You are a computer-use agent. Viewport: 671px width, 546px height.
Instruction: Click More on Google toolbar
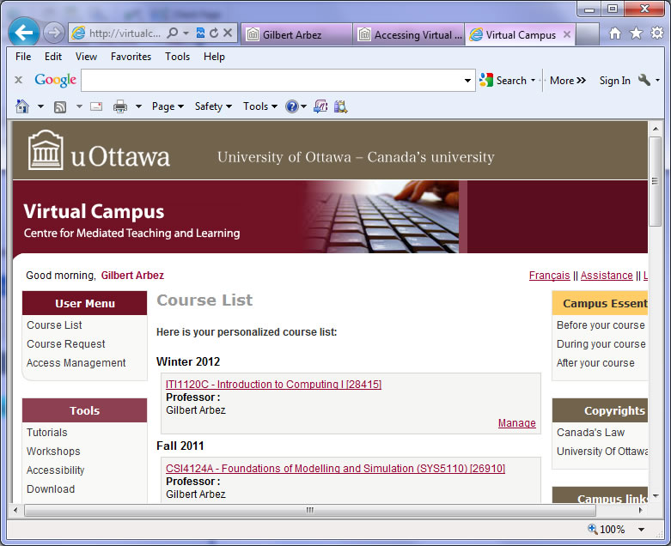point(567,80)
